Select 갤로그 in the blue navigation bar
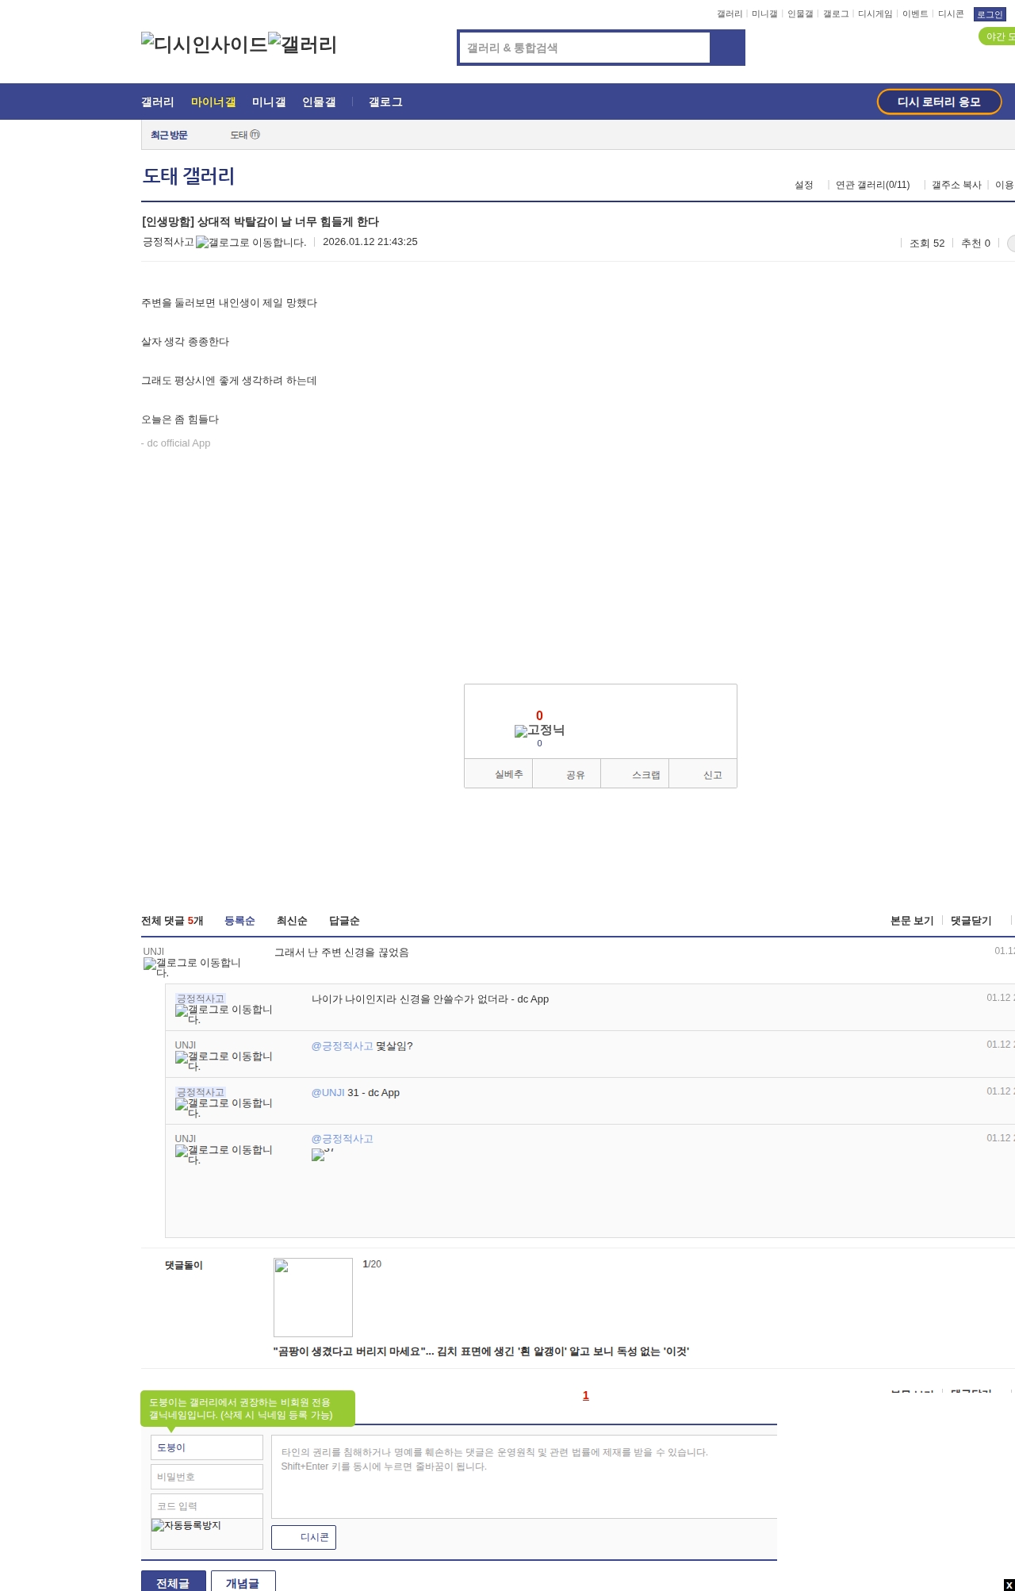Viewport: 1015px width, 1591px height. coord(385,102)
